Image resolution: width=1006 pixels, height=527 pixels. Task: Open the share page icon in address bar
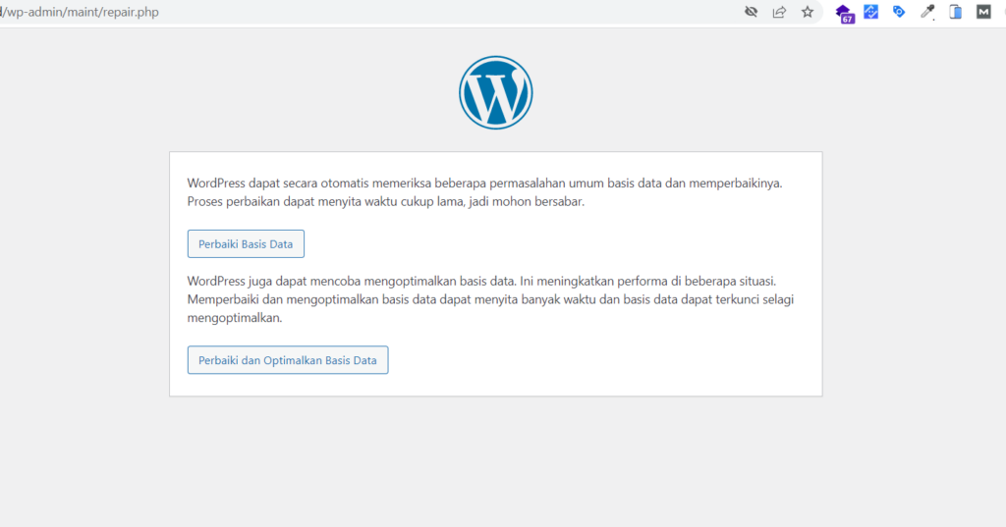click(x=779, y=12)
